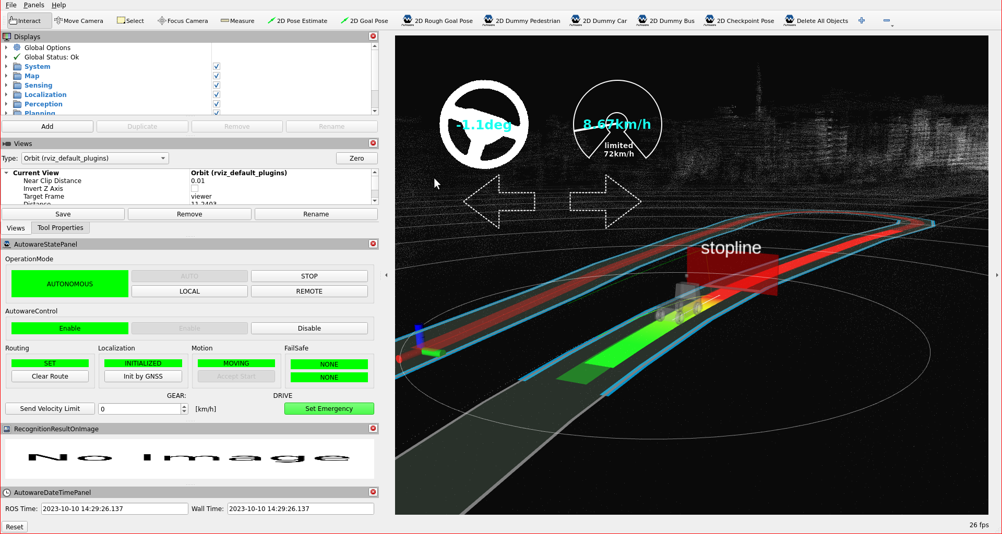Expand the Localization tree item
The height and width of the screenshot is (534, 1002).
[x=6, y=94]
